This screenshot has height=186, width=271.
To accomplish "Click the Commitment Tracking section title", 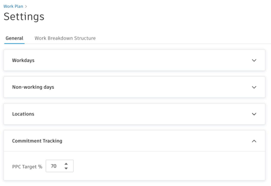I will tap(37, 141).
